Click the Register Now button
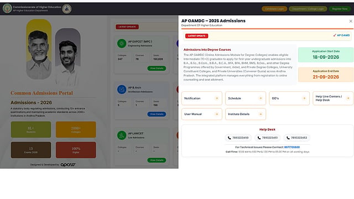The width and height of the screenshot is (354, 199). [340, 9]
